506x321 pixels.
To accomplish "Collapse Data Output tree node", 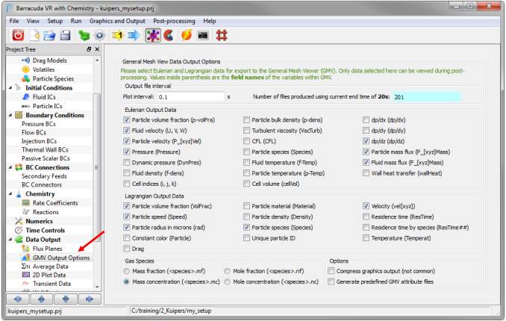I will (x=10, y=240).
